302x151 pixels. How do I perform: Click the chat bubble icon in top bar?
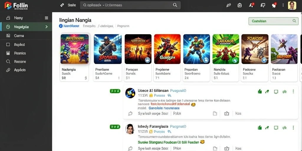(x=263, y=5)
